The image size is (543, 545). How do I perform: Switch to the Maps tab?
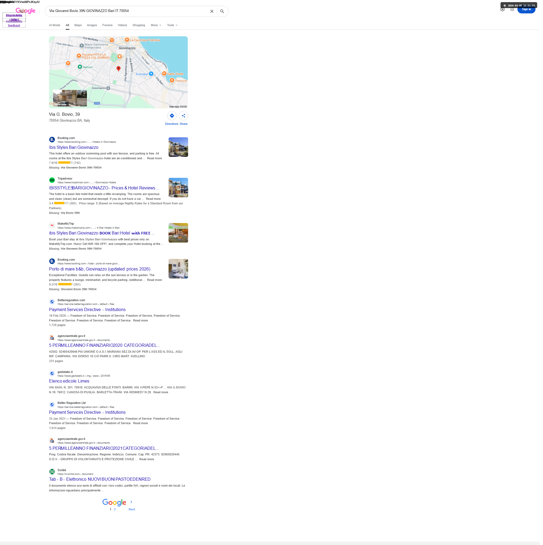click(78, 25)
